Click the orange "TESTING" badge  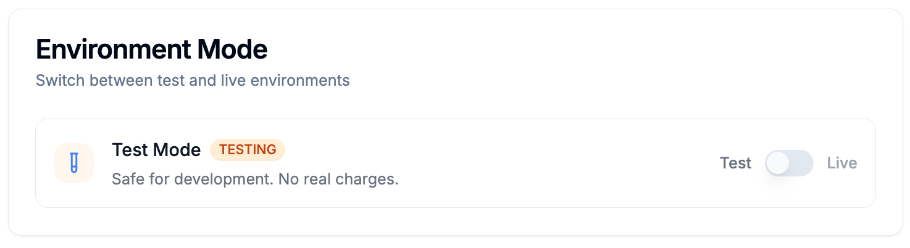pyautogui.click(x=248, y=150)
